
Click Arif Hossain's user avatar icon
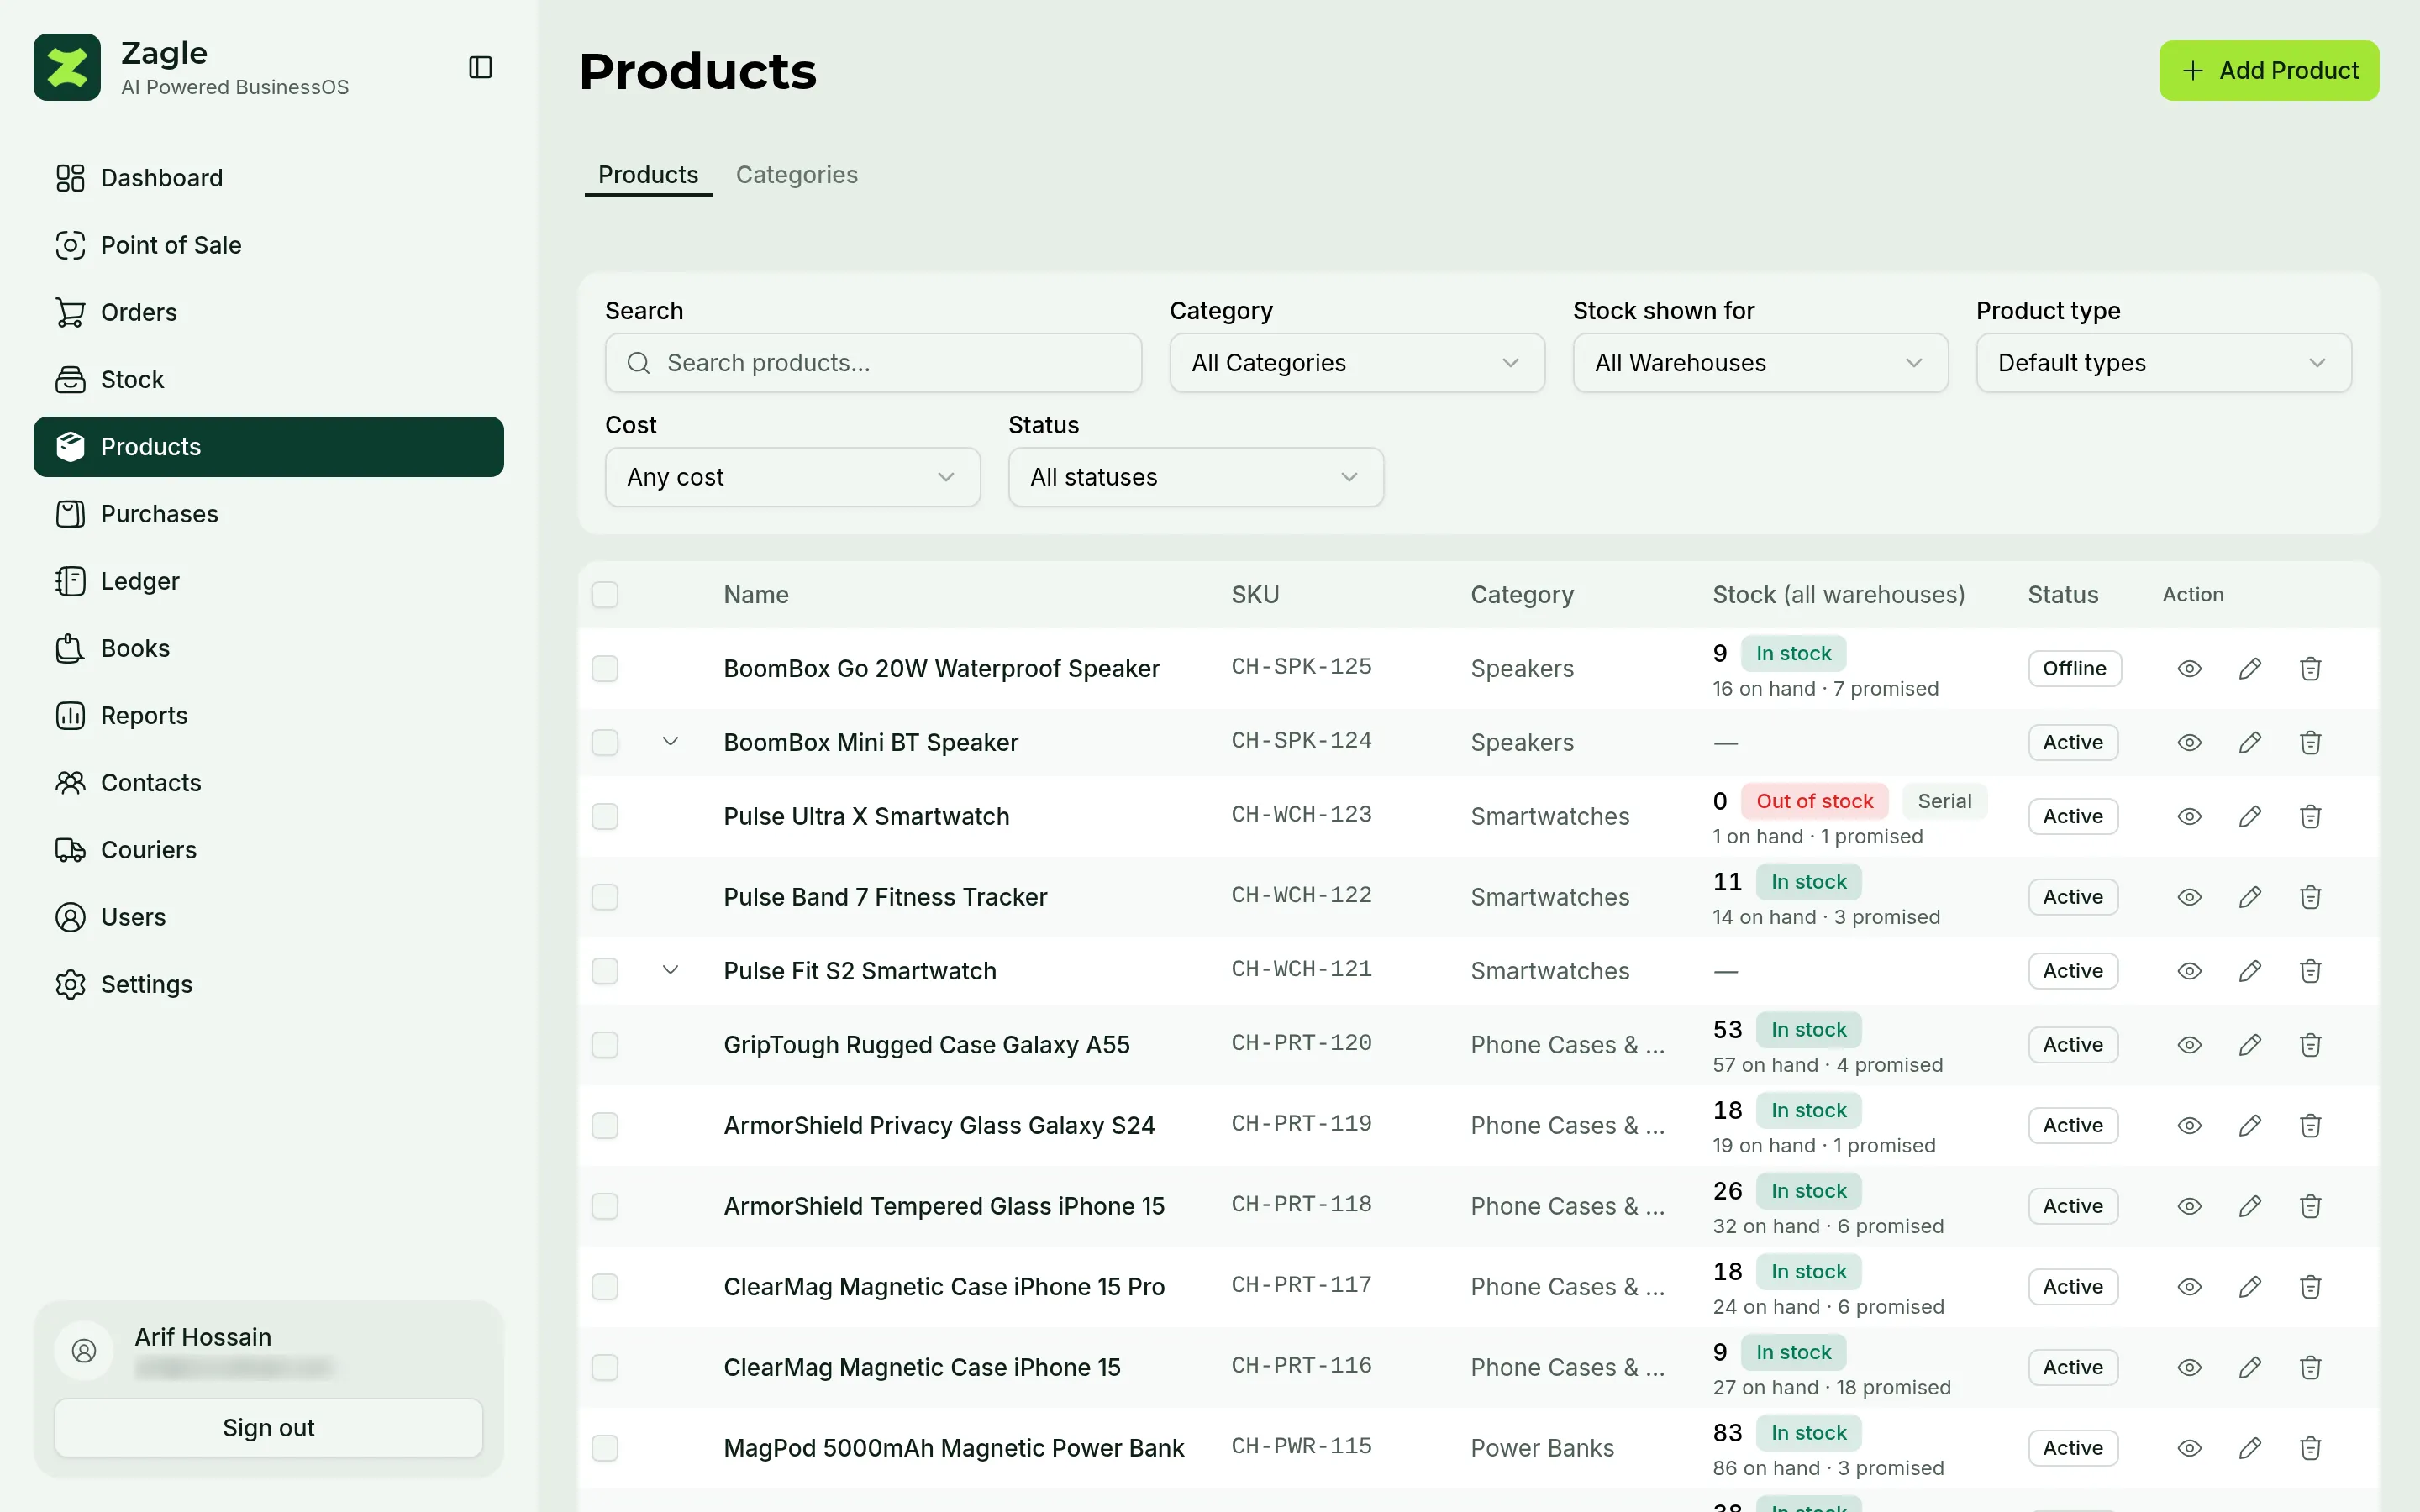(x=84, y=1351)
